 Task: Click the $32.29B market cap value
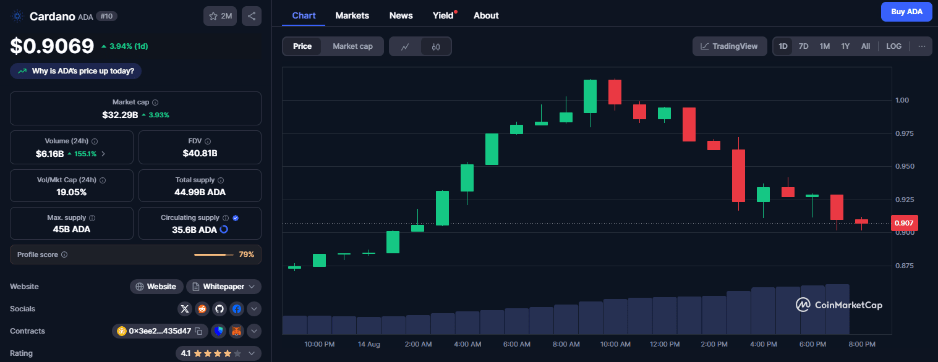(120, 115)
